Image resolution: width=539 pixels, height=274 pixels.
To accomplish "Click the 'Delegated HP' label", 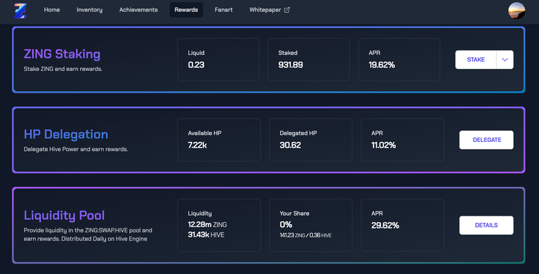I will pos(298,133).
